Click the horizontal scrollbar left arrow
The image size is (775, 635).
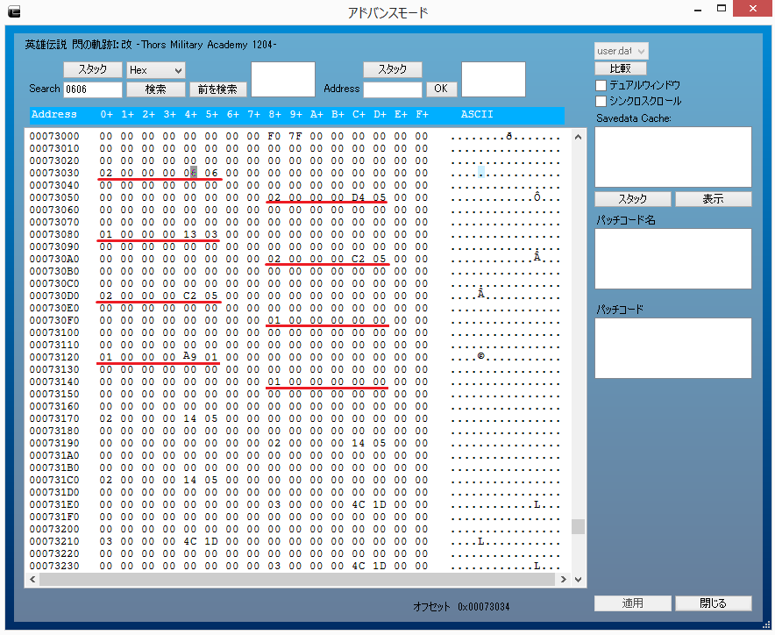(32, 580)
